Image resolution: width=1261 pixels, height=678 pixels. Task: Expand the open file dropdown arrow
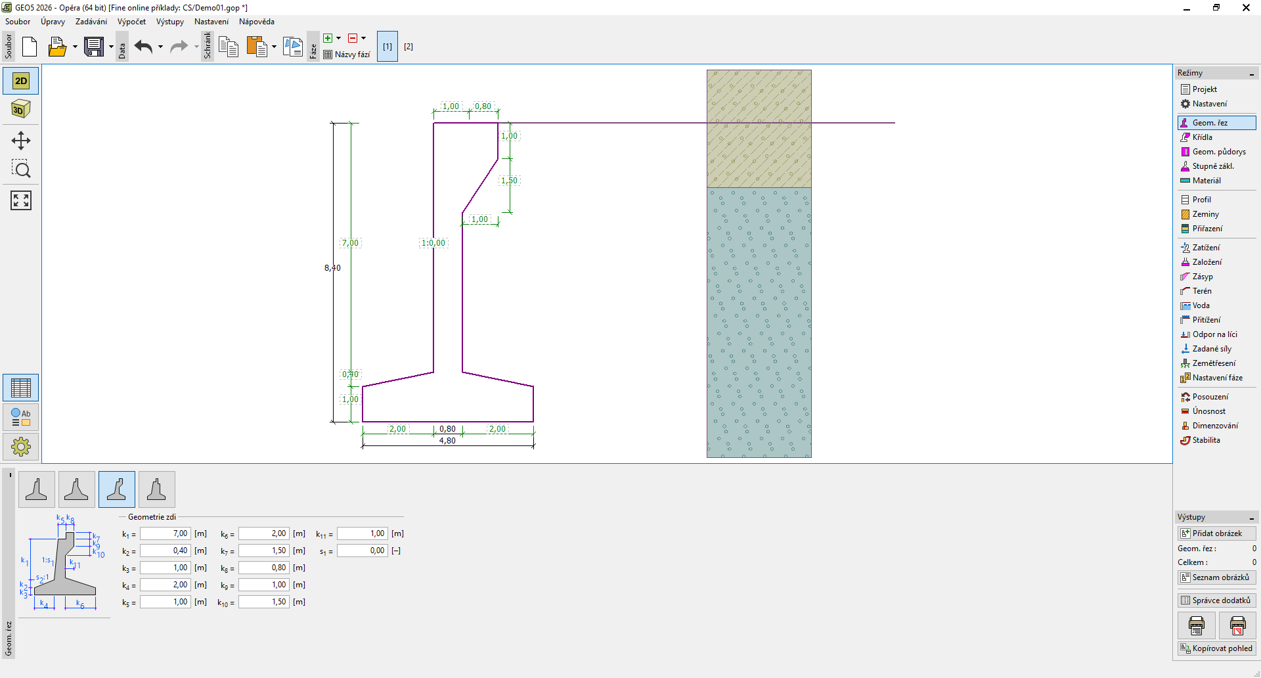click(75, 47)
